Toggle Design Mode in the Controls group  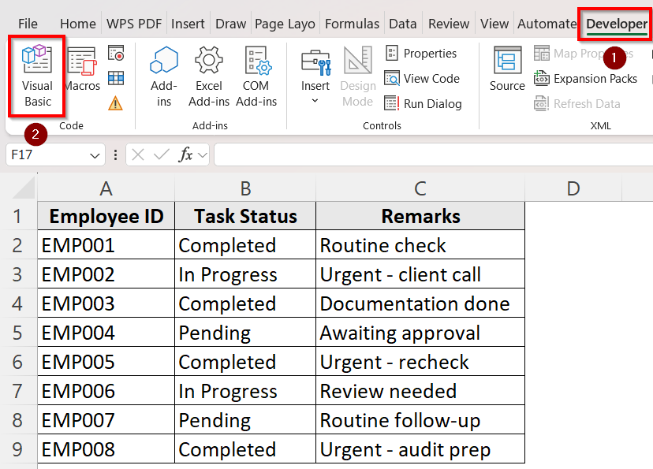[357, 76]
